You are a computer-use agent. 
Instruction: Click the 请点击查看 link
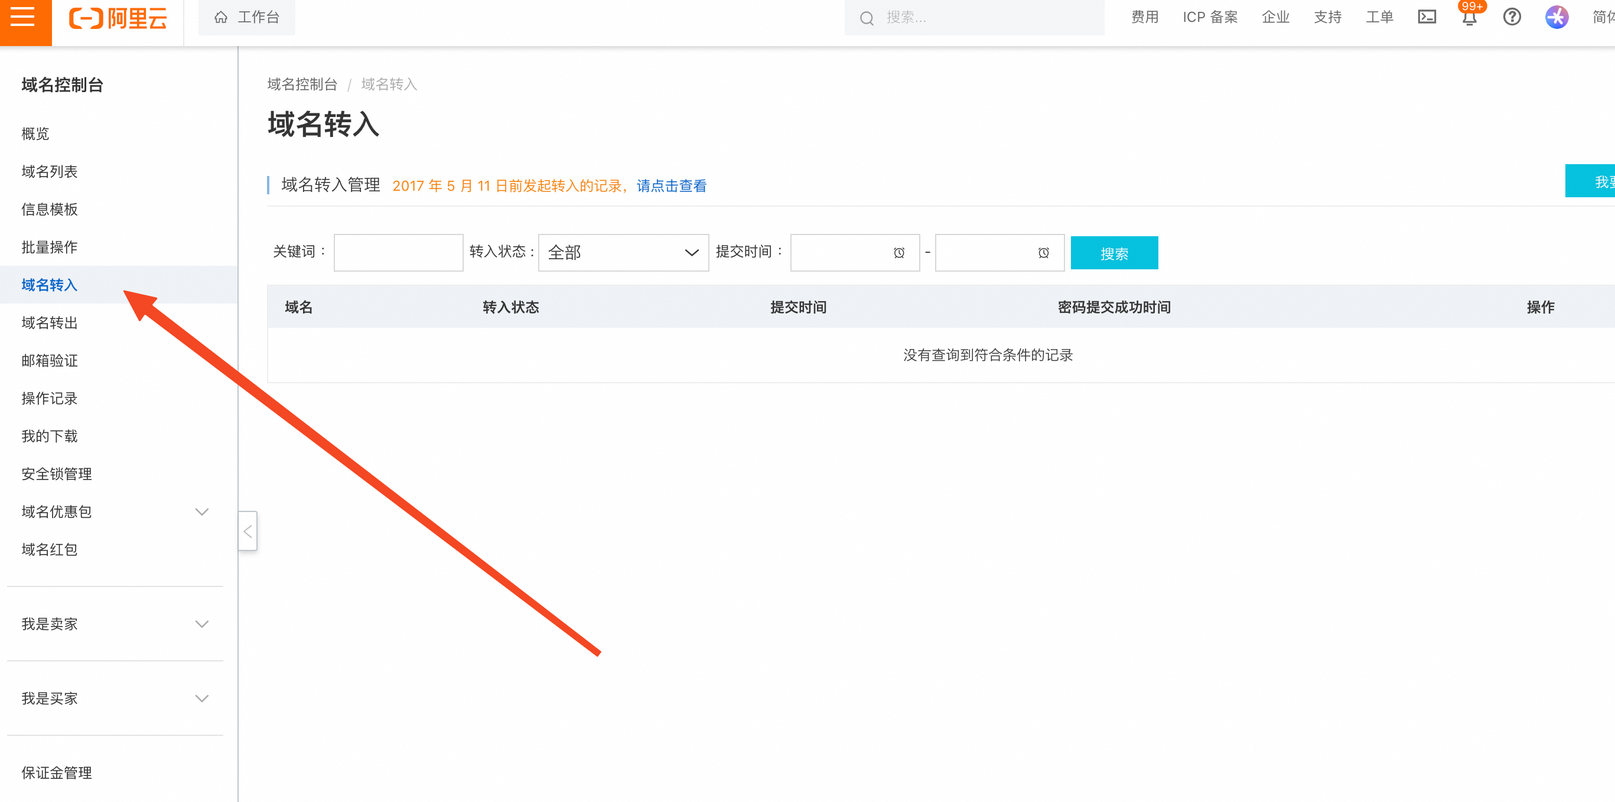(671, 186)
